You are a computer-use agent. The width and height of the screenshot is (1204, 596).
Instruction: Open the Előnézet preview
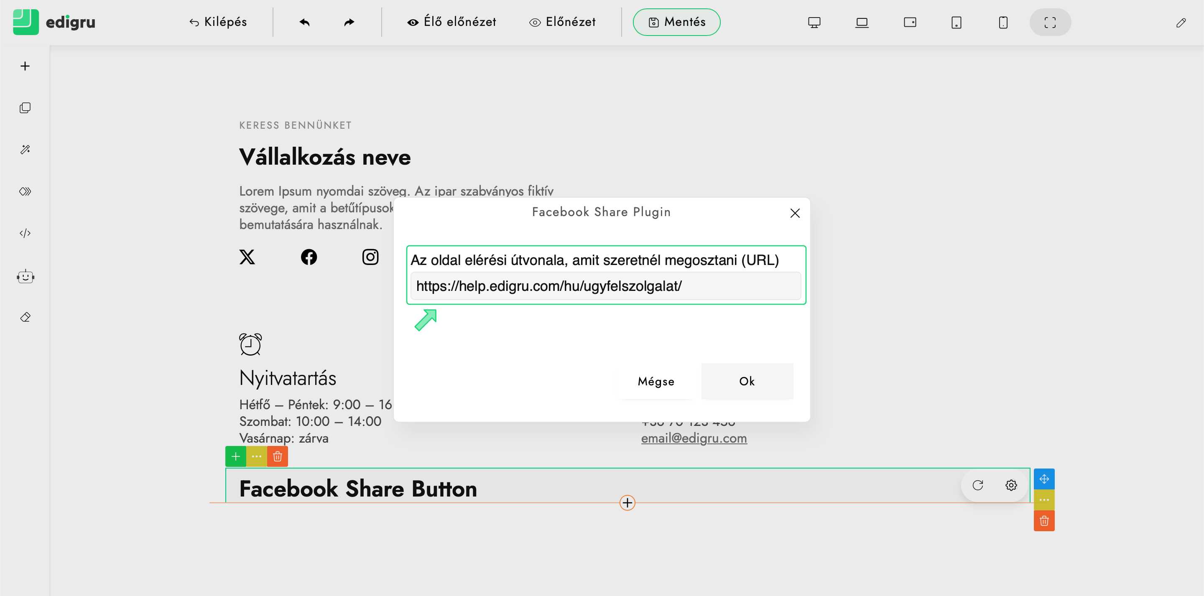pos(562,22)
